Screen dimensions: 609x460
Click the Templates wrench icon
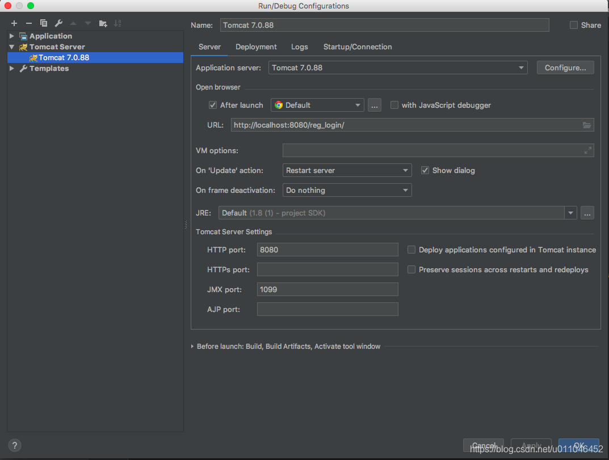[x=23, y=68]
